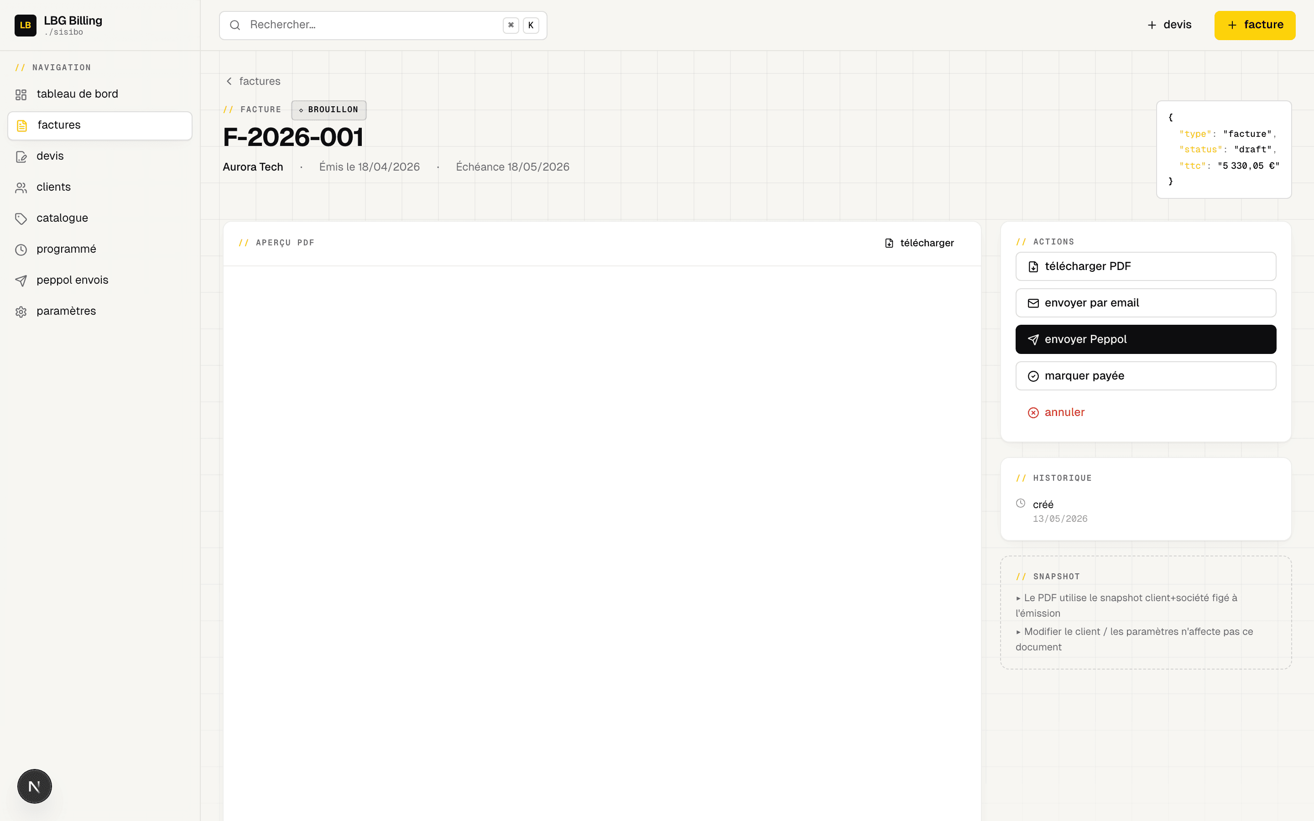Viewport: 1314px width, 821px height.
Task: Click envoyer Peppol black button
Action: point(1146,339)
